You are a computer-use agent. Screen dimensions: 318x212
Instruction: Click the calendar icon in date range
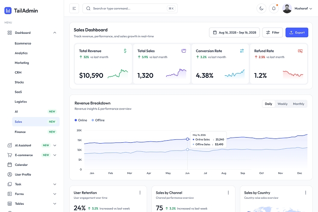pyautogui.click(x=215, y=32)
